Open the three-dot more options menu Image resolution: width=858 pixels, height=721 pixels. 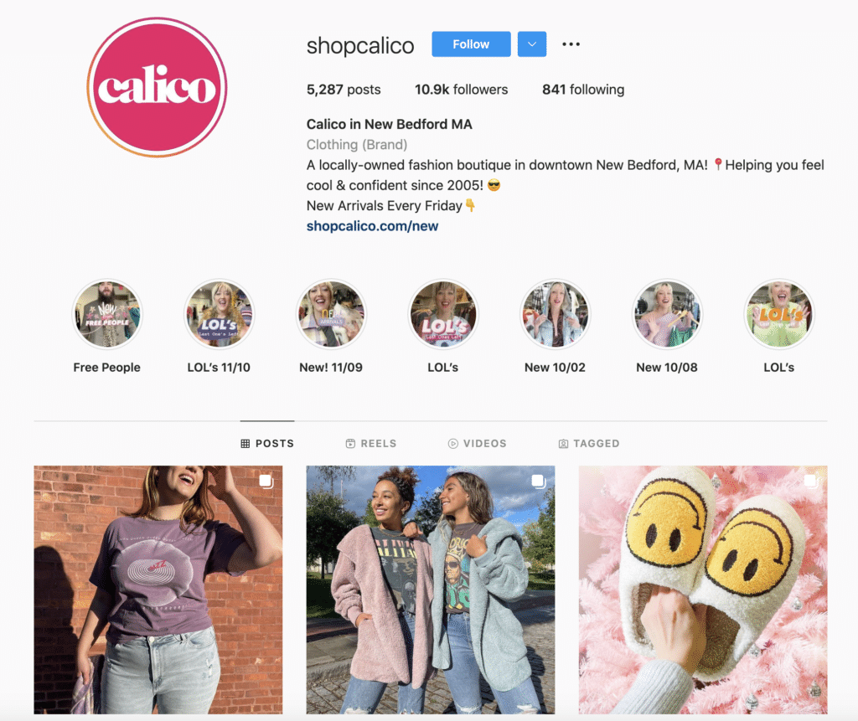point(571,44)
